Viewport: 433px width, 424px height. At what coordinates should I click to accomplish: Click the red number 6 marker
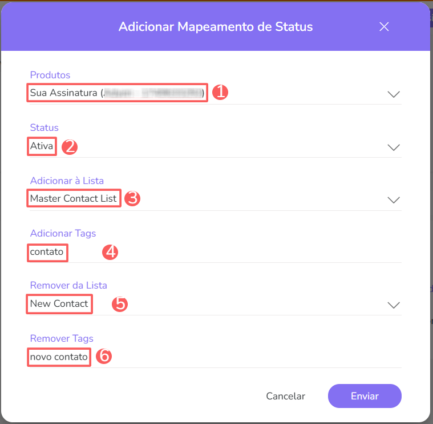[104, 357]
